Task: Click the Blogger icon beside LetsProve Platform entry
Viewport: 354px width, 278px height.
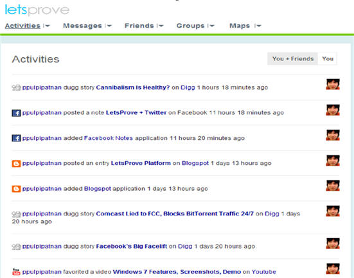Action: (x=16, y=163)
